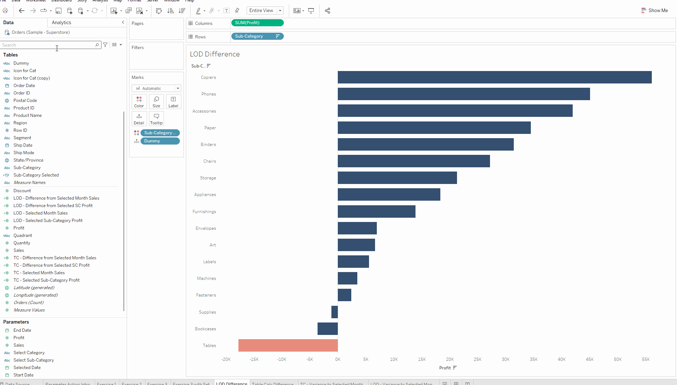The width and height of the screenshot is (677, 385).
Task: Click the SUM(Profit) pill on Columns
Action: [257, 23]
